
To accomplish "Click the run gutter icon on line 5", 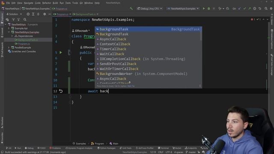I will coord(61,52).
